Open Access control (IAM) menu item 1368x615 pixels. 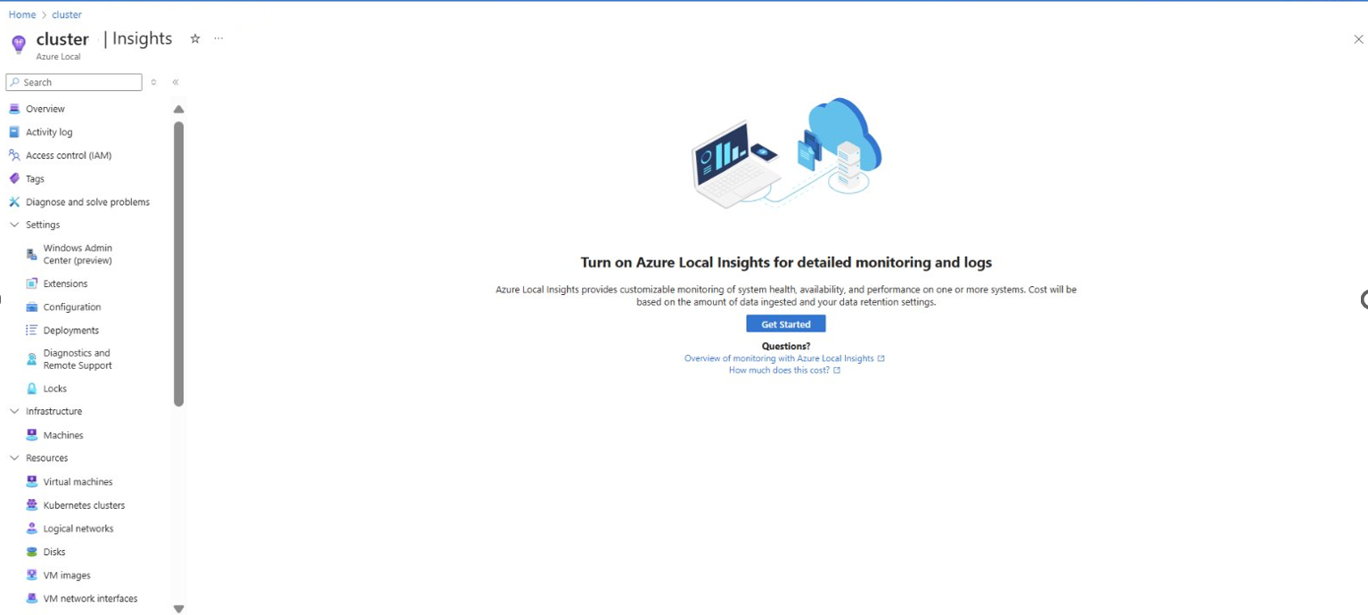click(x=69, y=155)
